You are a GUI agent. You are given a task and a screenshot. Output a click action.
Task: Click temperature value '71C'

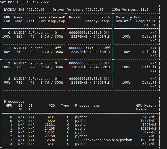click(19, 83)
